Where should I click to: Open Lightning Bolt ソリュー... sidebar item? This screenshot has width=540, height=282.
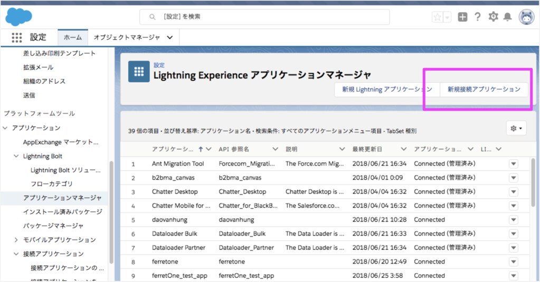65,170
